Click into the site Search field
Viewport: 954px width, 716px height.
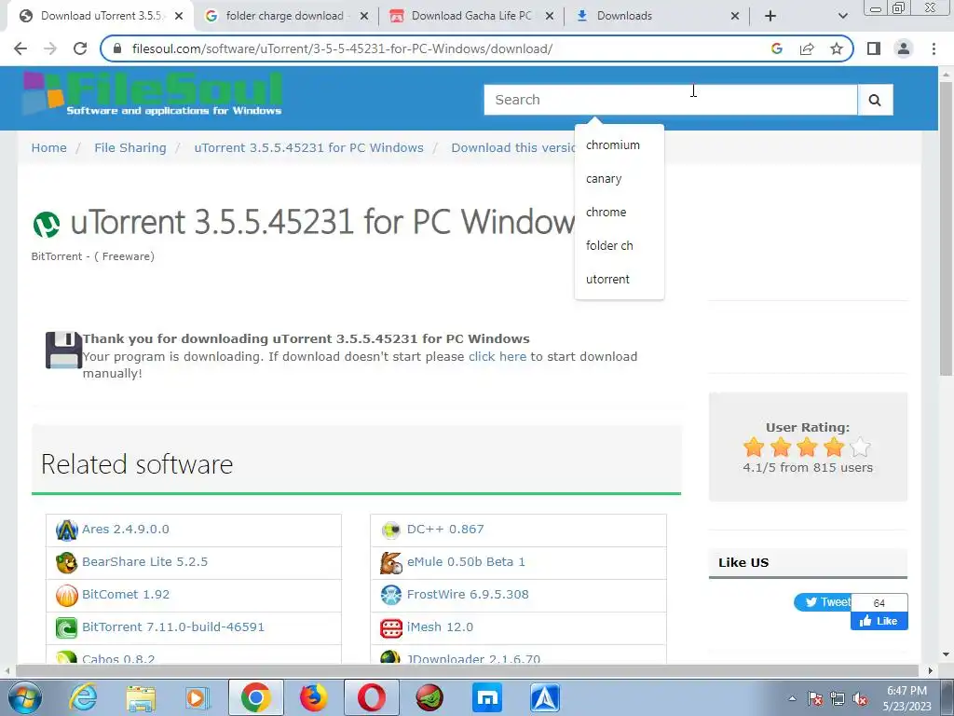click(x=671, y=100)
